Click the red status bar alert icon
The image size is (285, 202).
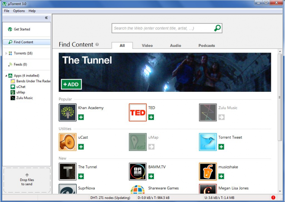273,197
